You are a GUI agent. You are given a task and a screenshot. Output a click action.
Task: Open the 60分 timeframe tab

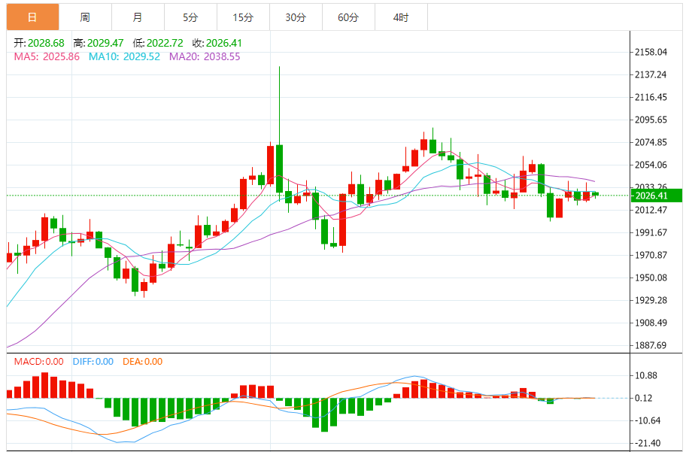pos(349,17)
